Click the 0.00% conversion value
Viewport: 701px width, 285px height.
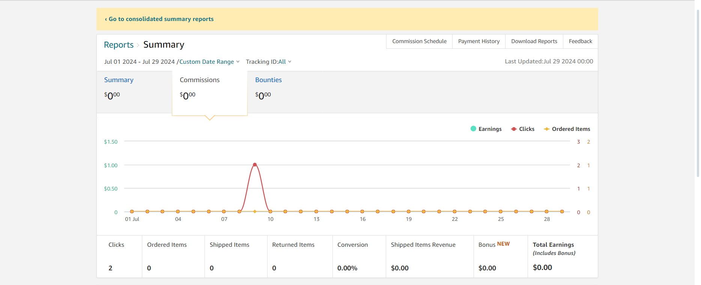point(347,268)
